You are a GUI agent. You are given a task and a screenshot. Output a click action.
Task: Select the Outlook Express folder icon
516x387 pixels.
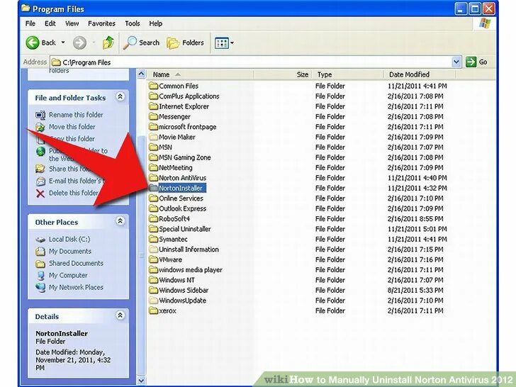pos(153,208)
